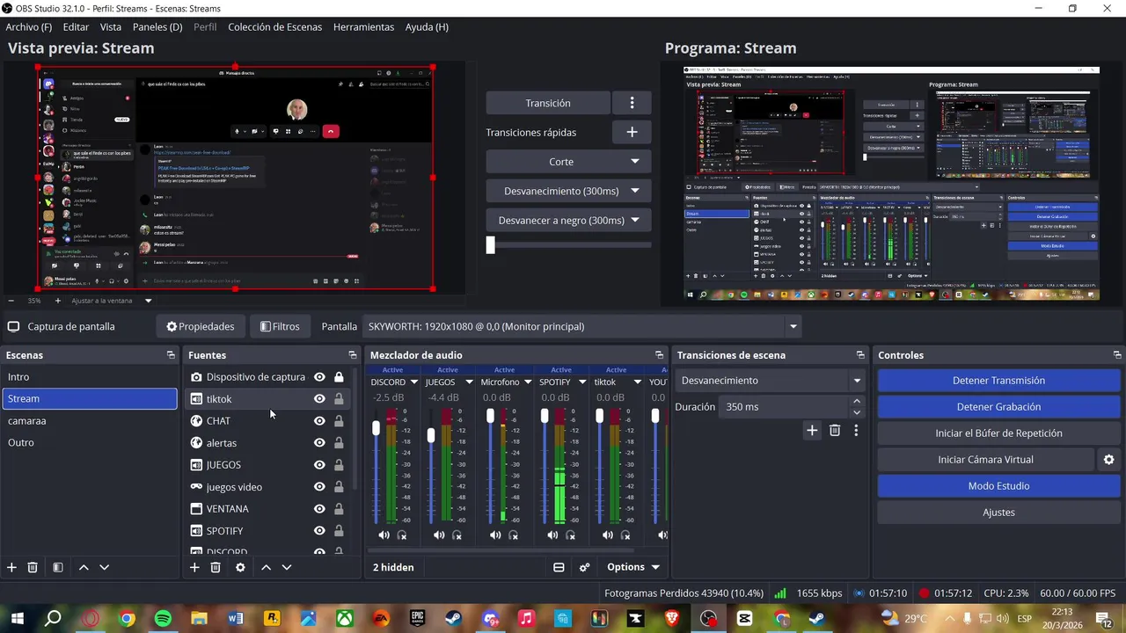Move source up in Fuentes panel
Screen dimensions: 1126x633
click(266, 568)
